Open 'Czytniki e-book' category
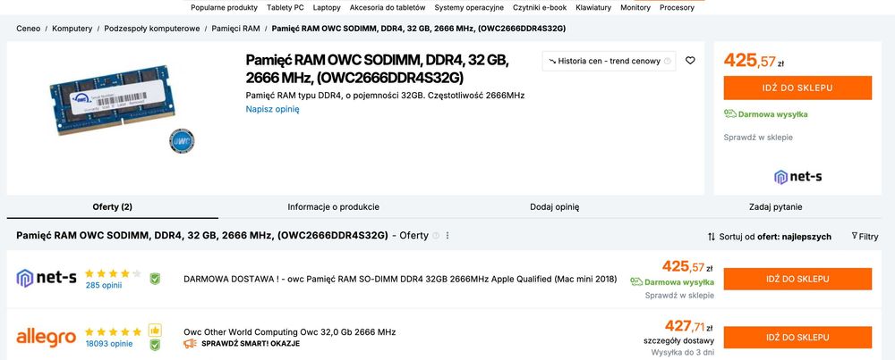 click(540, 7)
